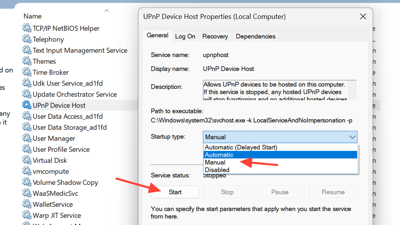Viewport: 400px width, 225px height.
Task: Click the Name column header
Action: pos(32,16)
